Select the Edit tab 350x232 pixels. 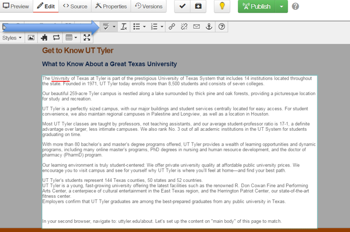pyautogui.click(x=46, y=6)
